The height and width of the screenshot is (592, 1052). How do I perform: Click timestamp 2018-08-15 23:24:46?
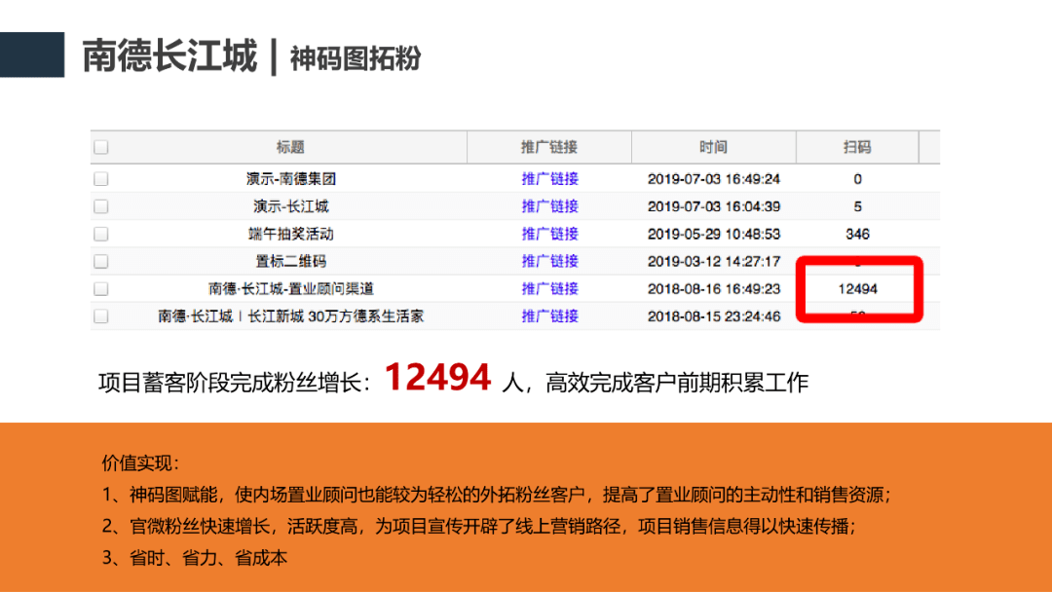[x=714, y=316]
